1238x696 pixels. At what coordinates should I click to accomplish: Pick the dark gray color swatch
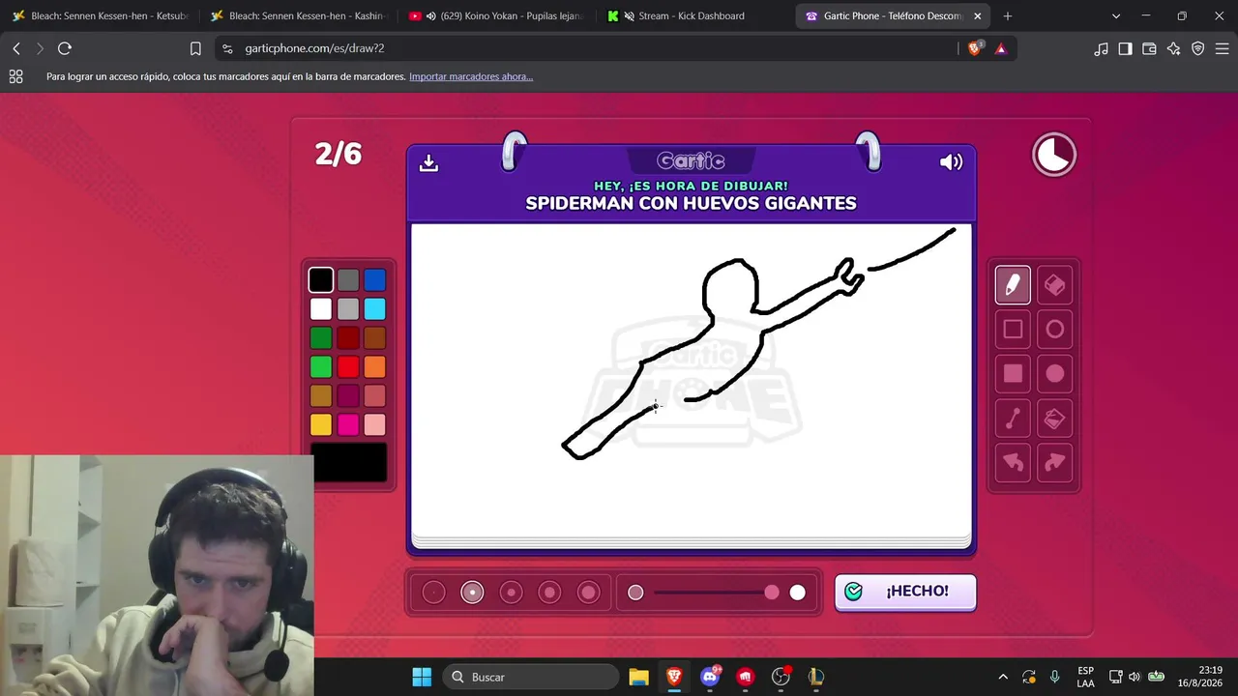click(348, 280)
